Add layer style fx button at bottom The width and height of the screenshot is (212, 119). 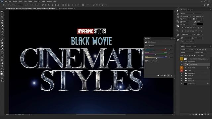[193, 114]
